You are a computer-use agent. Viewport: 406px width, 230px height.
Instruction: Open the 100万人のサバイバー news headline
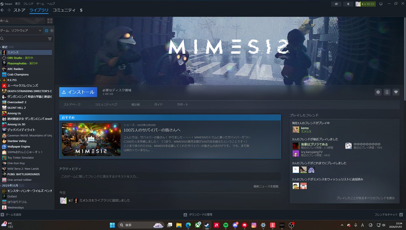(x=152, y=130)
